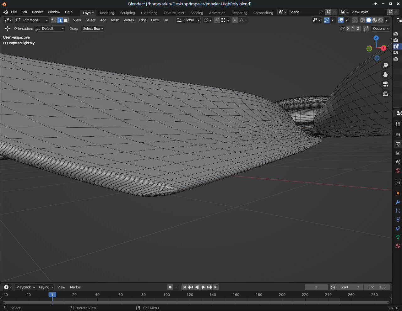This screenshot has height=311, width=402.
Task: Select vertex select mode icon
Action: [x=54, y=20]
